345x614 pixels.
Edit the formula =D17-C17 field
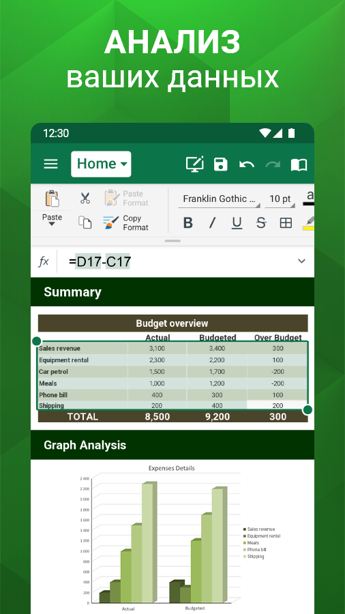pyautogui.click(x=100, y=262)
